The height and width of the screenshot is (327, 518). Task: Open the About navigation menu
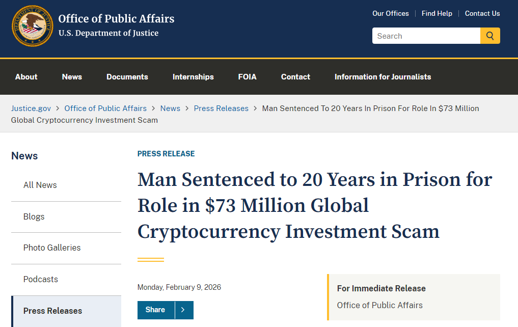click(26, 77)
